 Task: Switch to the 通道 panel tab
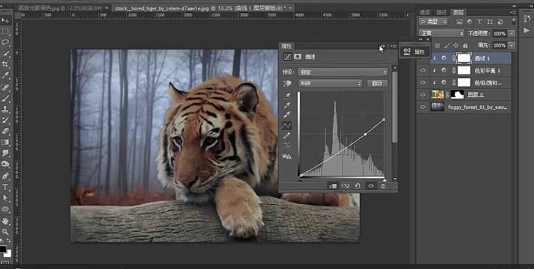(425, 12)
